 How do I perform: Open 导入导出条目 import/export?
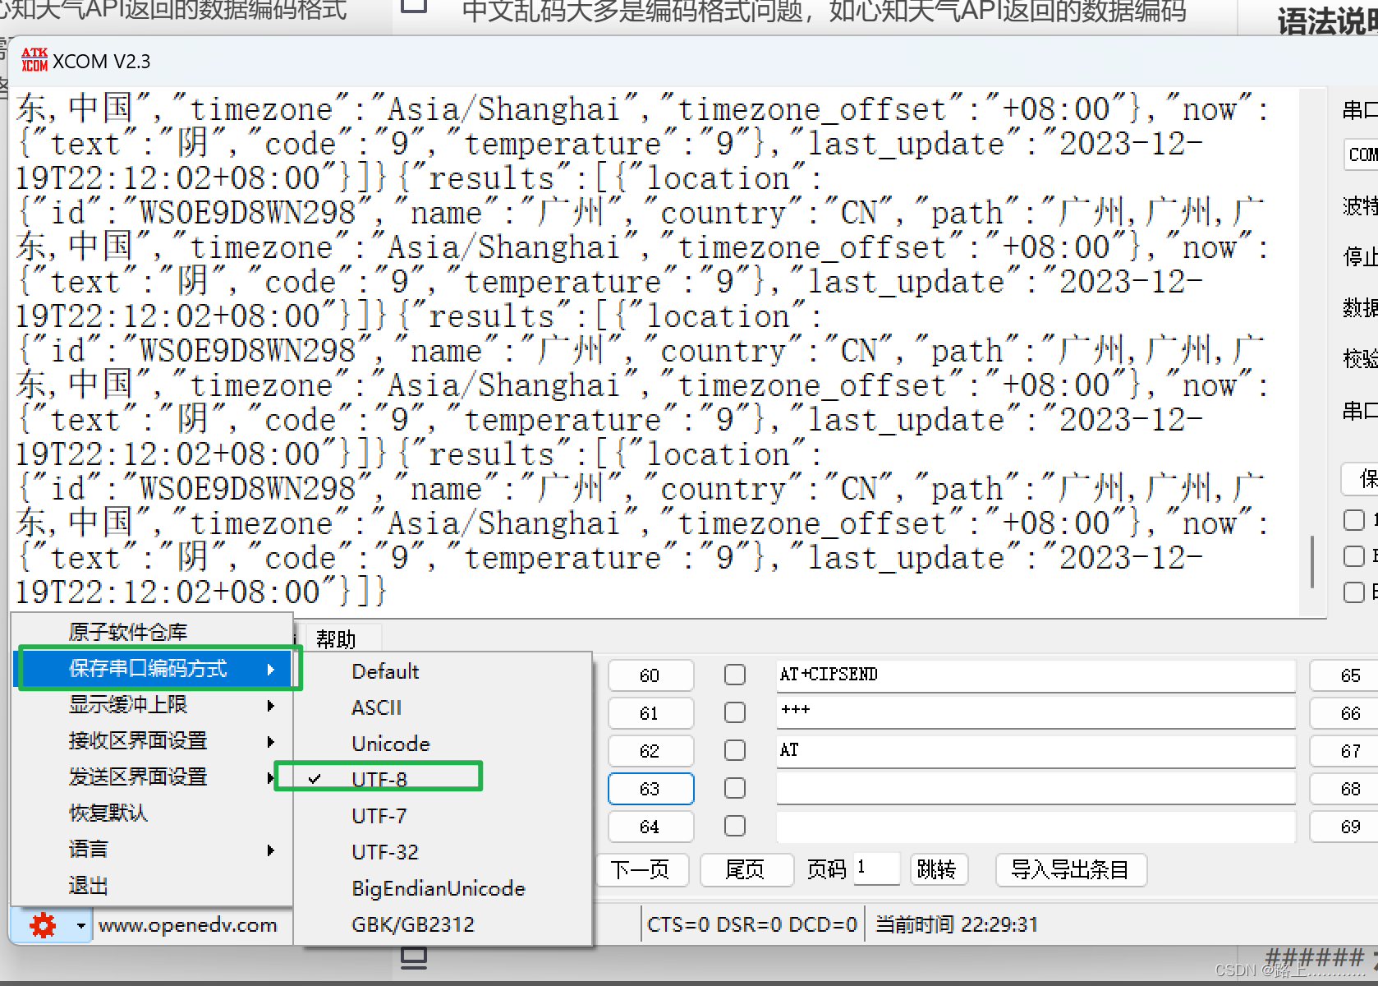click(1071, 869)
